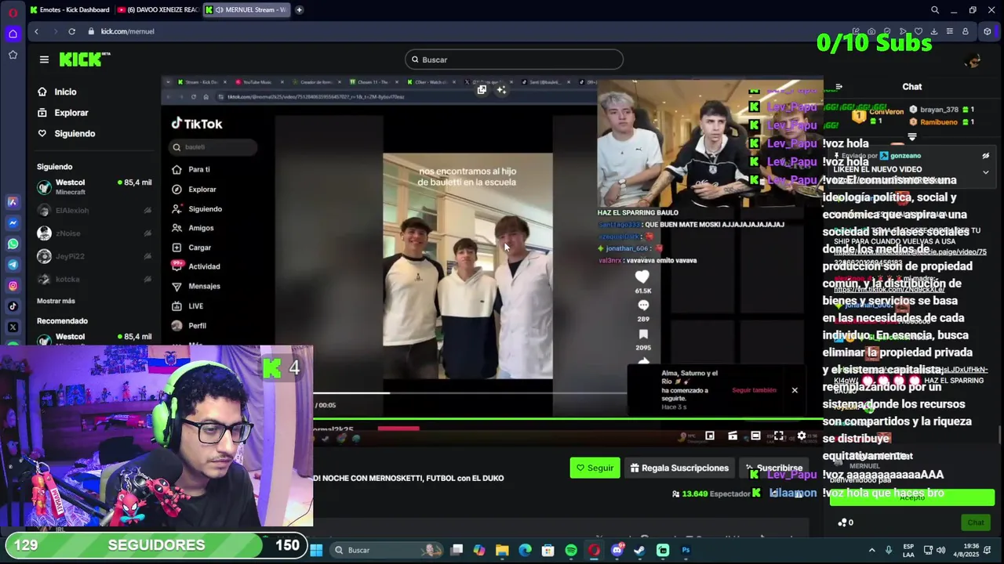Open Photoshop from the Windows taskbar
The width and height of the screenshot is (1004, 564).
coord(686,550)
